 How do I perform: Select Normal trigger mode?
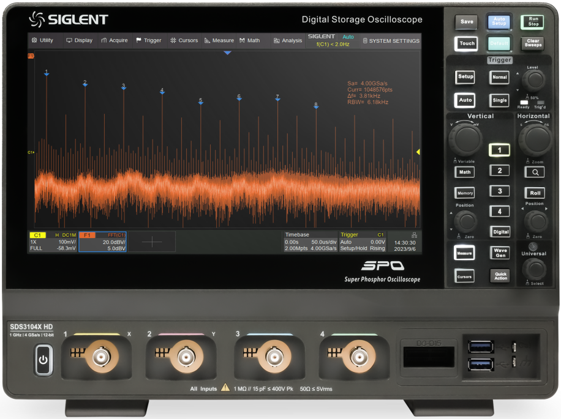(500, 77)
